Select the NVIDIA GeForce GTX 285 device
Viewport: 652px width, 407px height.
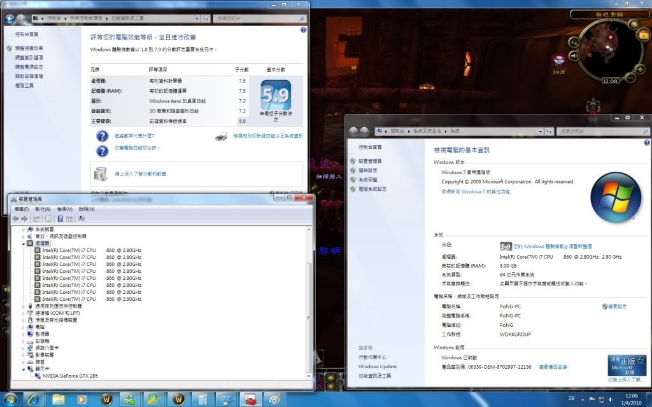70,376
